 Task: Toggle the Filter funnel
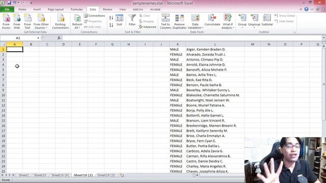132,20
